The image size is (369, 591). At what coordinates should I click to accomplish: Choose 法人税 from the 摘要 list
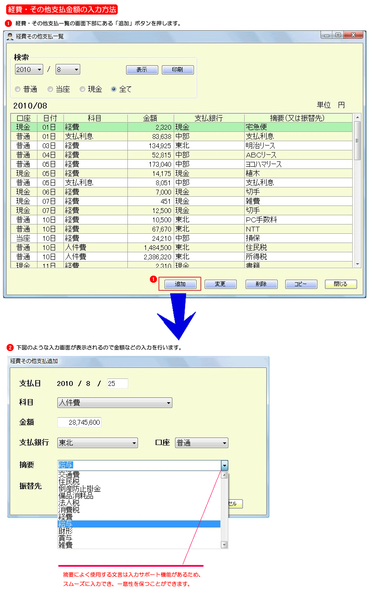[x=139, y=503]
